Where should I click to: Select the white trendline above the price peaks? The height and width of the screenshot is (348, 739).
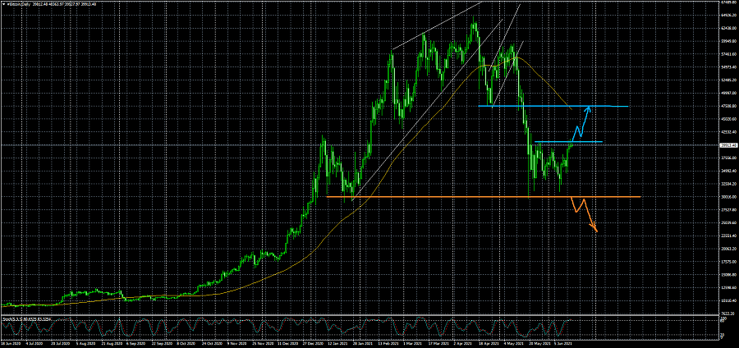click(x=435, y=27)
